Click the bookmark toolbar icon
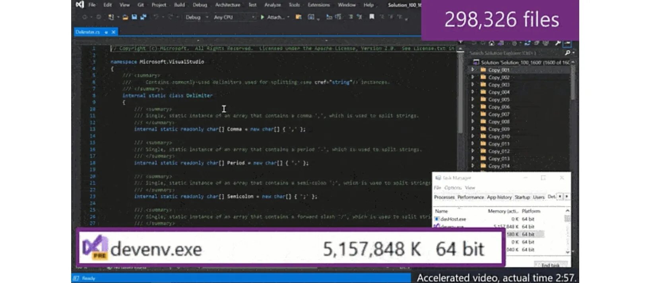Screen dimensions: 648x283 tap(372, 17)
